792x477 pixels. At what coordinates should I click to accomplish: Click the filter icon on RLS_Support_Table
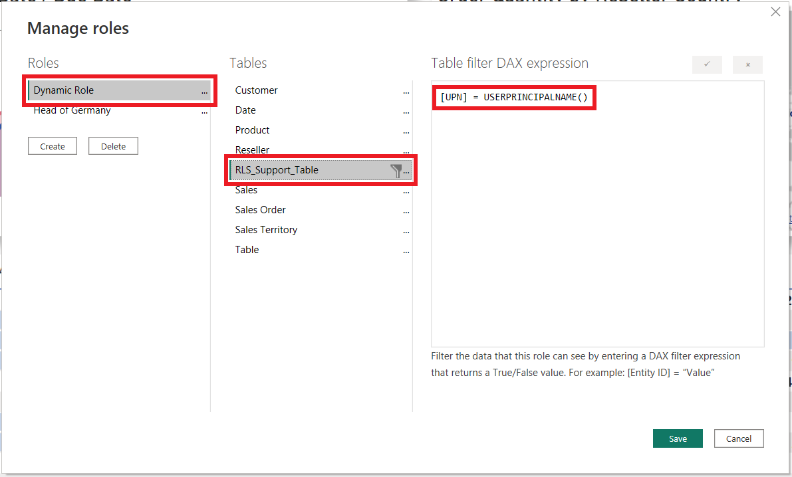[x=397, y=170]
